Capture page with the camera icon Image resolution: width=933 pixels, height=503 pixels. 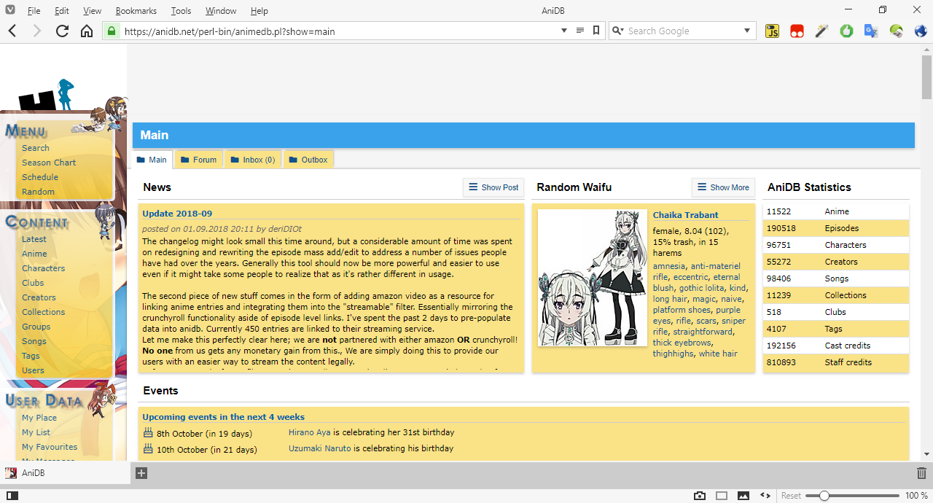(x=700, y=496)
